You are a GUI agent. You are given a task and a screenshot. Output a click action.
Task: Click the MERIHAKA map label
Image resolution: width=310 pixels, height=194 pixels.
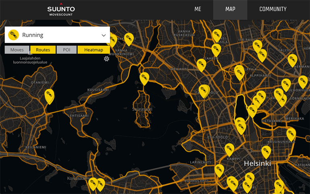pyautogui.click(x=295, y=119)
